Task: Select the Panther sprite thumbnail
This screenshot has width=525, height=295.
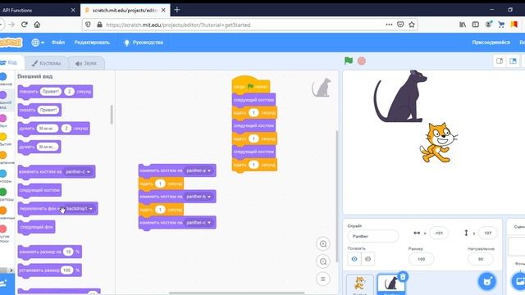Action: pyautogui.click(x=391, y=284)
